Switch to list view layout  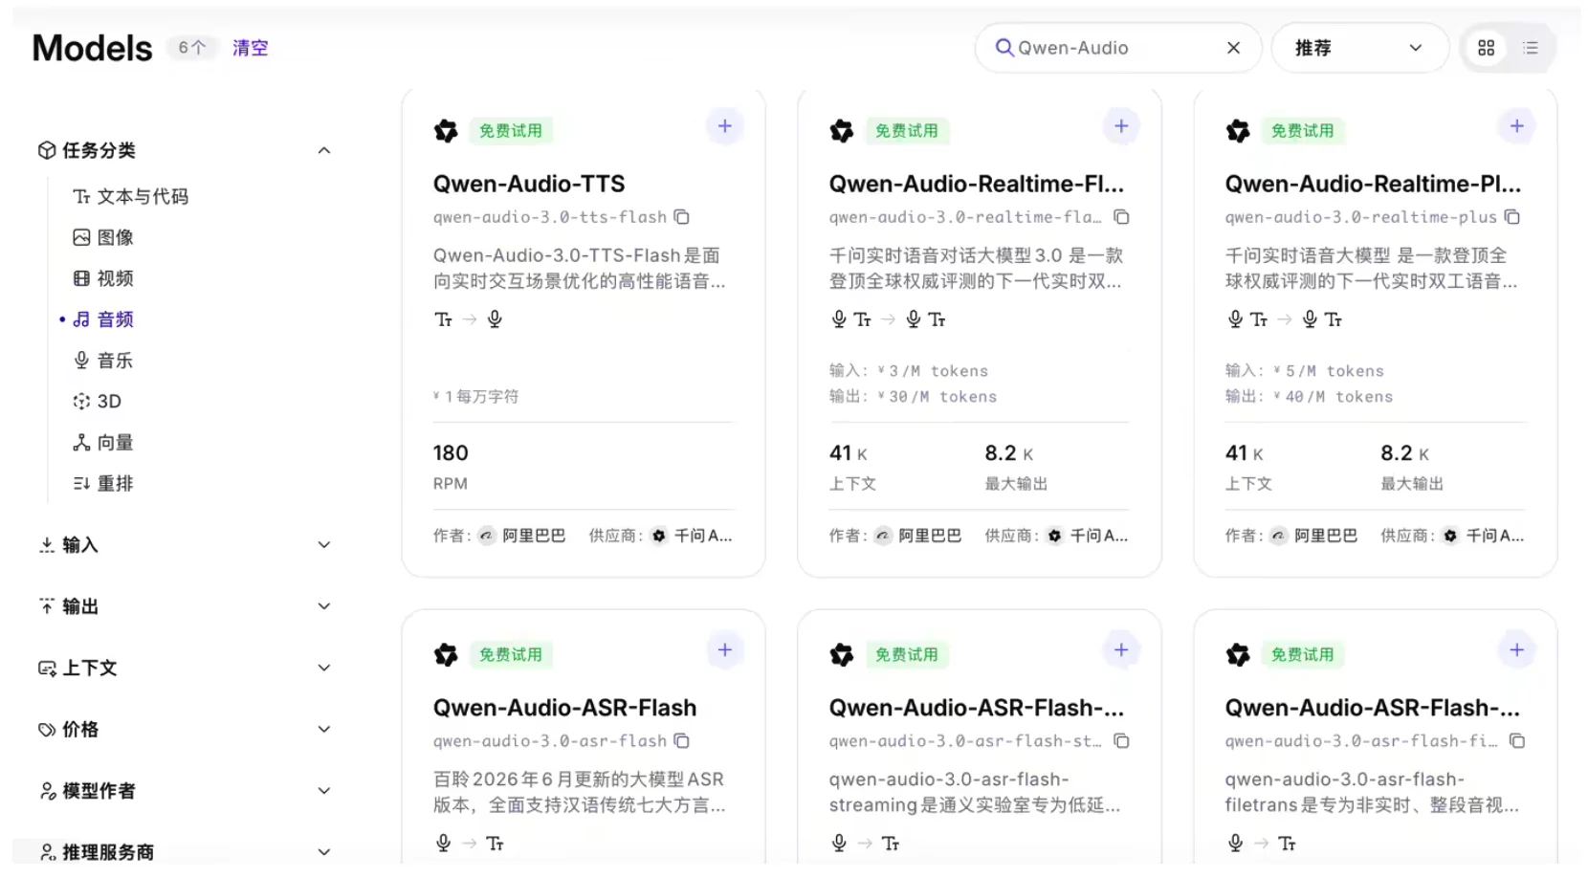coord(1531,48)
